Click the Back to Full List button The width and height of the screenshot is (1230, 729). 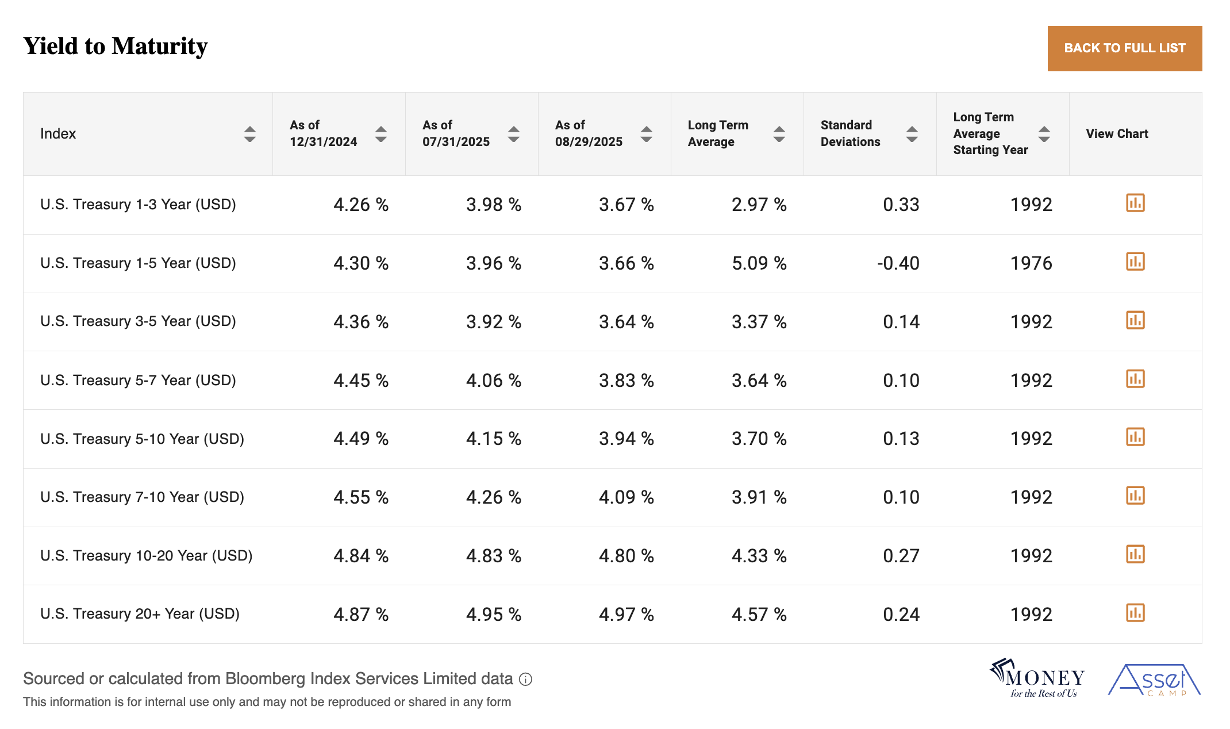pos(1124,48)
